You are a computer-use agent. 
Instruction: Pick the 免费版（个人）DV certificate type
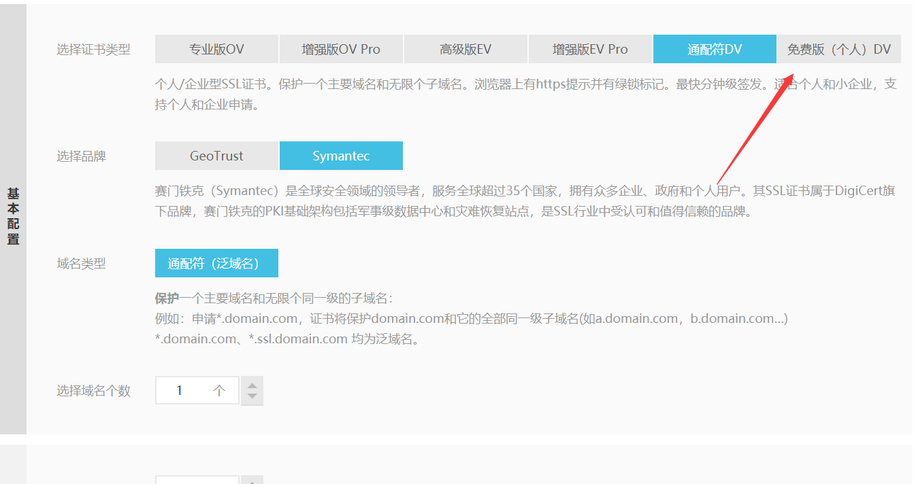[x=839, y=49]
